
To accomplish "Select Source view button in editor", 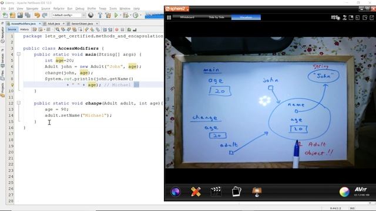I will coord(12,29).
